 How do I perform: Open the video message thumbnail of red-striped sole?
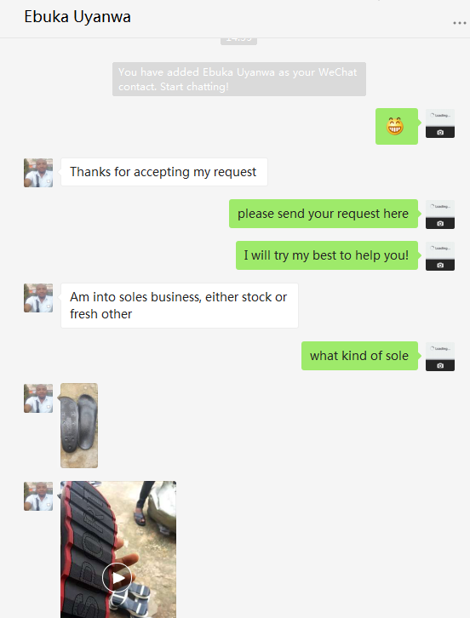[118, 549]
